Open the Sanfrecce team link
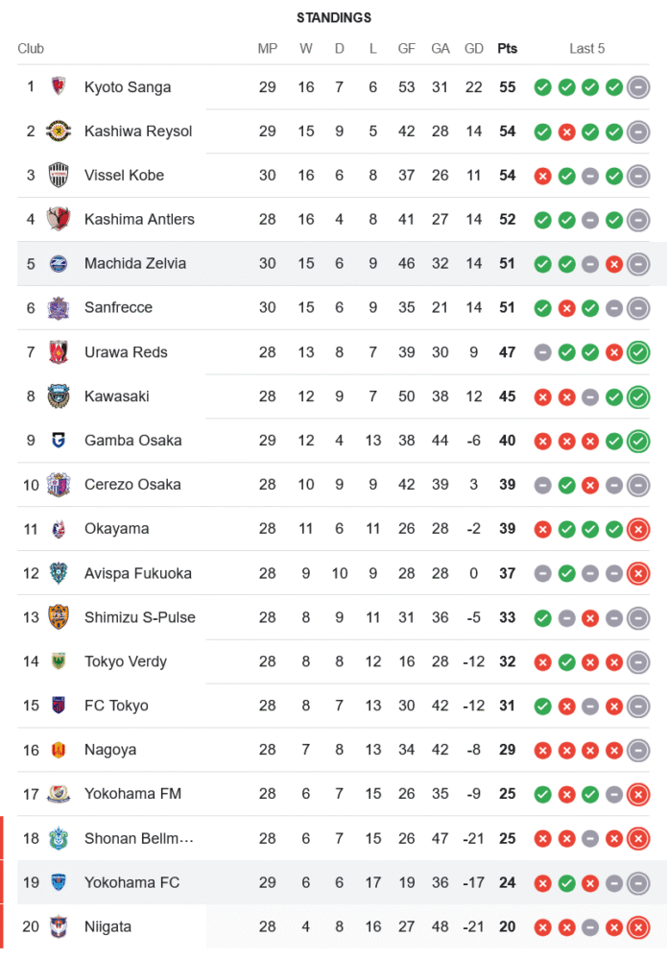Image resolution: width=667 pixels, height=960 pixels. click(x=118, y=307)
